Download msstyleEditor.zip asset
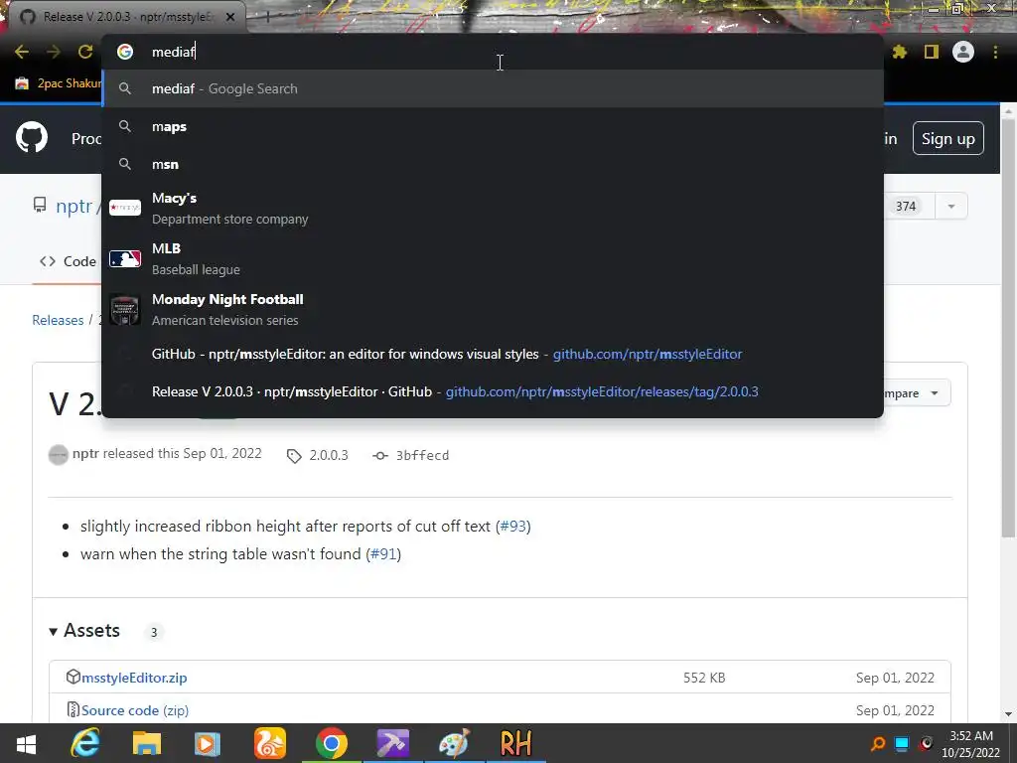Screen dimensions: 1017x763 coord(134,678)
